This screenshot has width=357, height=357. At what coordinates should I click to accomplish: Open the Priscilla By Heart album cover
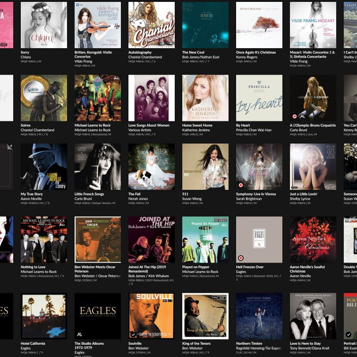click(259, 98)
